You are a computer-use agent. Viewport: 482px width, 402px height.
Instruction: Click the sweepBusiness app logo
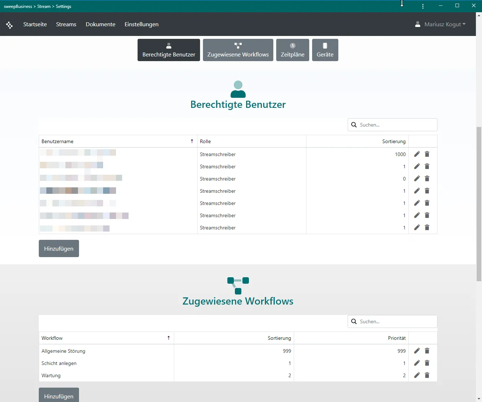[x=9, y=24]
